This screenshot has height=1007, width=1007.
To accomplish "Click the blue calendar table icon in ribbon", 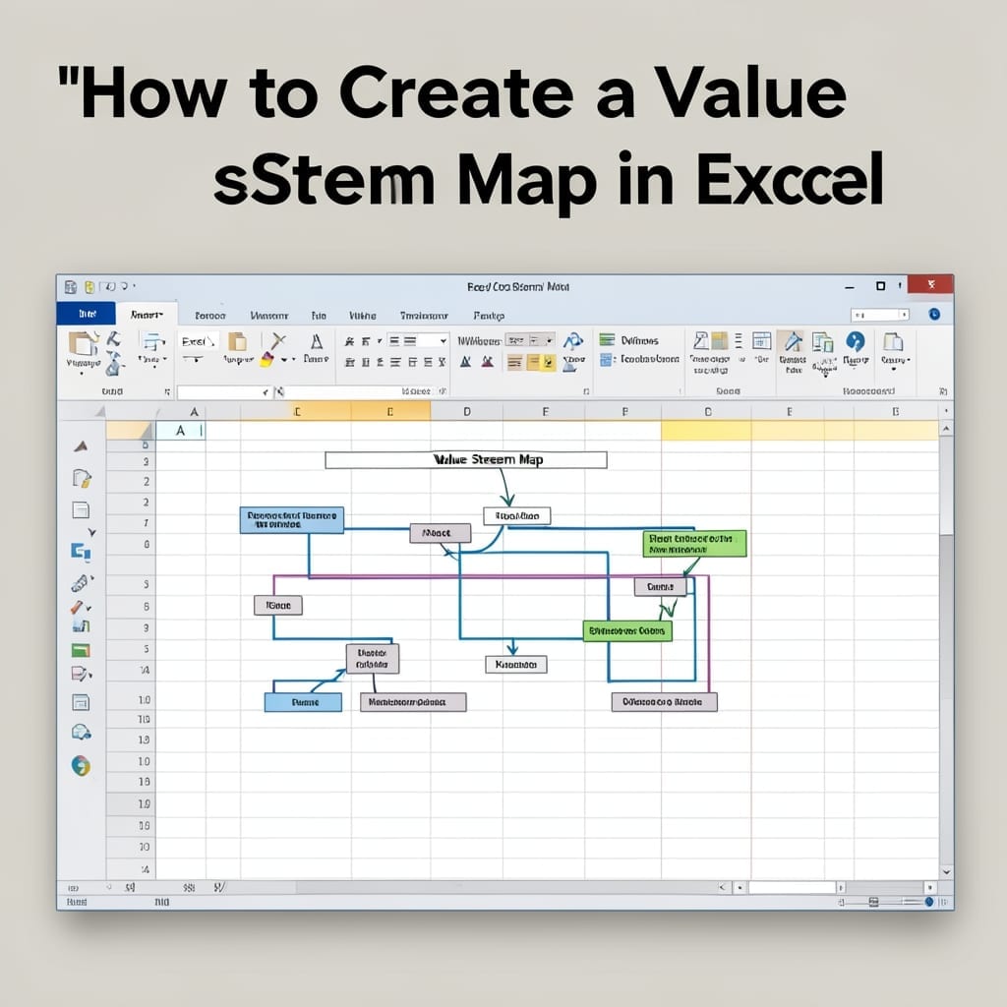I will 762,341.
